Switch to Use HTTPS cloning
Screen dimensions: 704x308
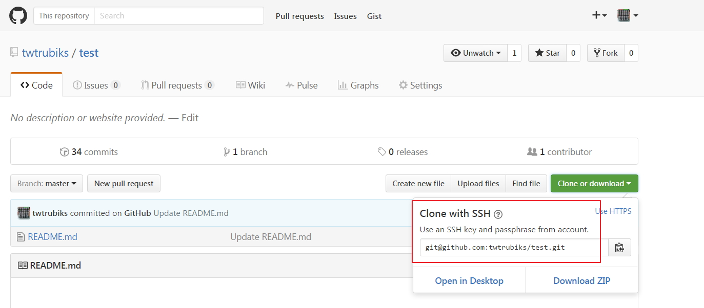tap(613, 211)
